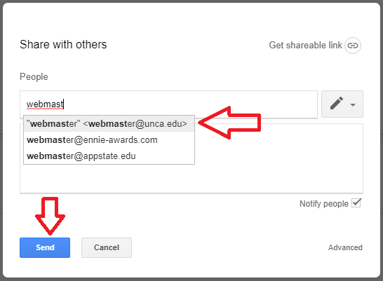Choose webmaster@ennie-awards.com from suggestions
This screenshot has width=383, height=281.
[109, 140]
